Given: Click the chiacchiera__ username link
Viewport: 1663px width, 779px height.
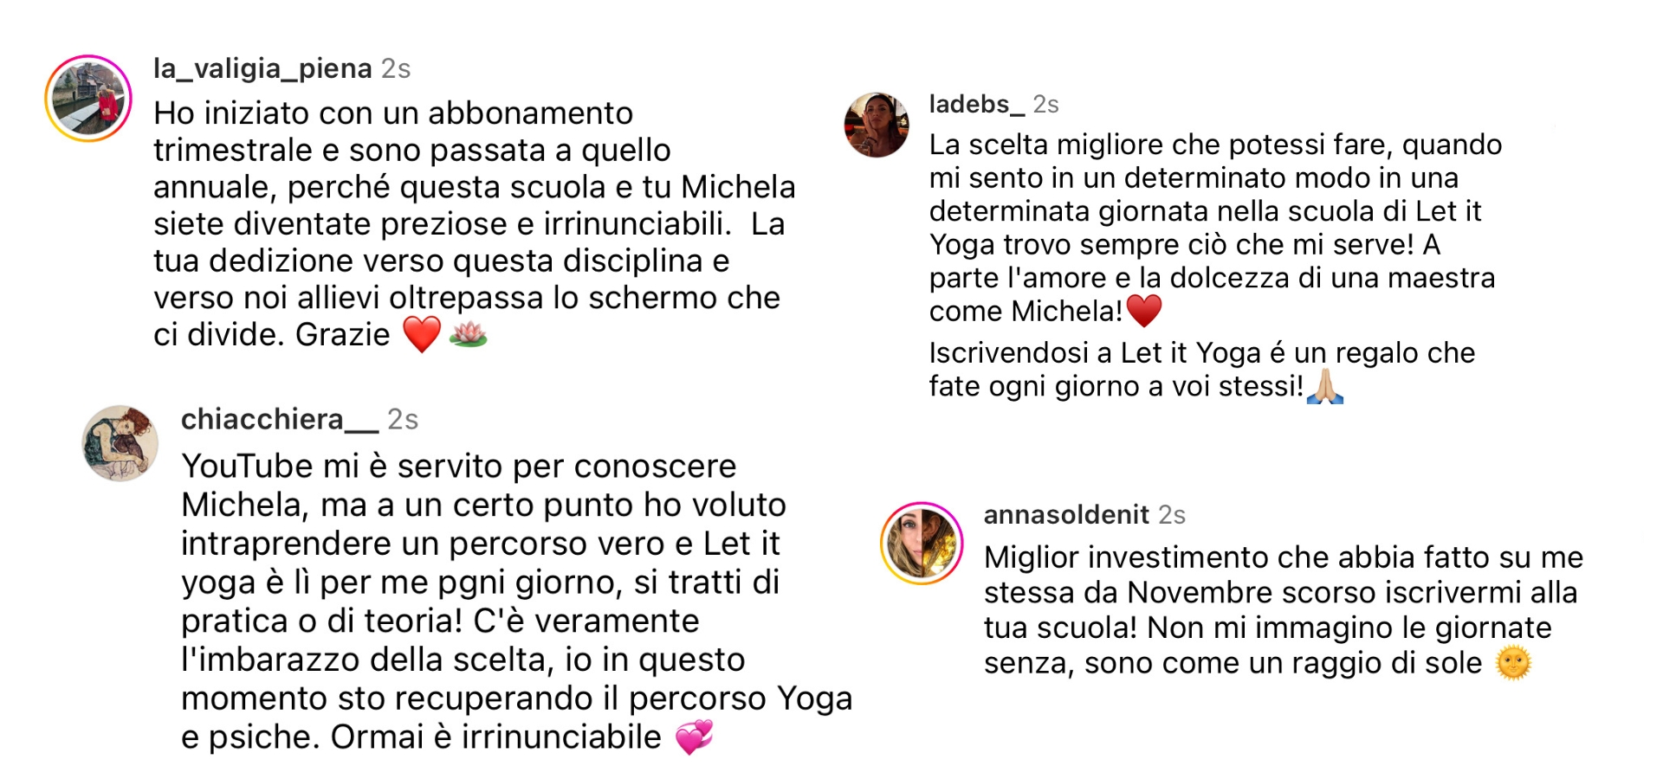Looking at the screenshot, I should click(x=280, y=420).
